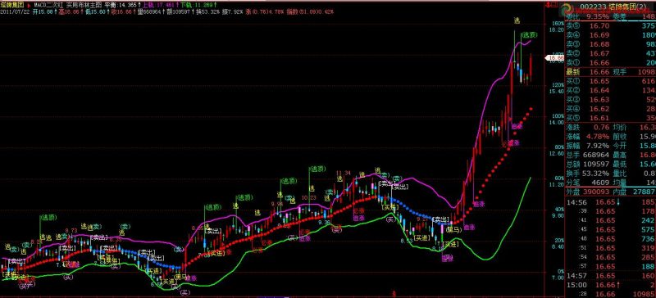Viewport: 656px width, 298px height.
Task: Click the green 下轨 value in the header
Action: point(198,6)
